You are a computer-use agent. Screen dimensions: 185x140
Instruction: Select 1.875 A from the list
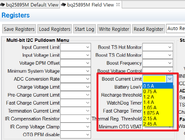click(x=158, y=113)
